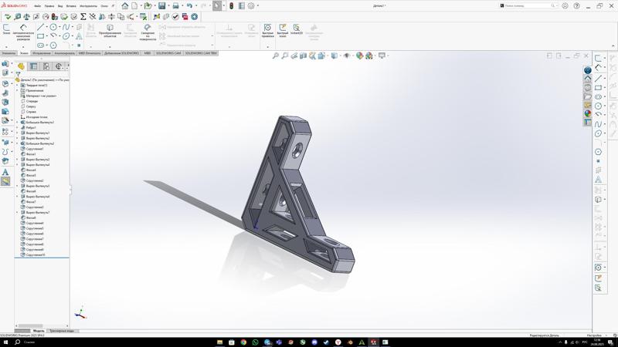Switch to the Элементы ribbon tab
The height and width of the screenshot is (347, 618).
[x=8, y=52]
